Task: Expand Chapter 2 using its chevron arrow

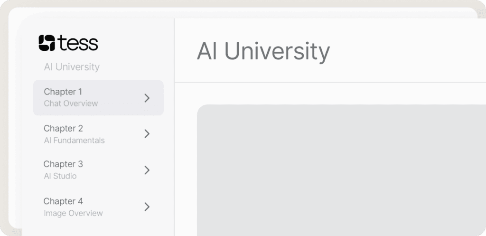Action: tap(147, 134)
